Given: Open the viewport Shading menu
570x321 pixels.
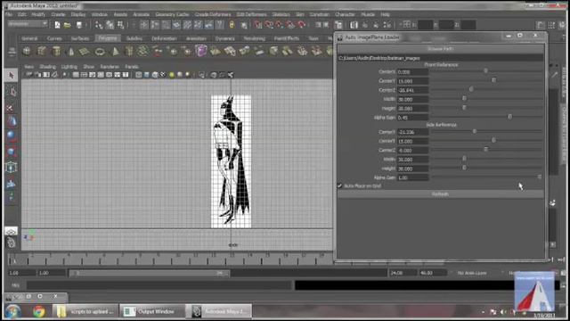Looking at the screenshot, I should 47,67.
